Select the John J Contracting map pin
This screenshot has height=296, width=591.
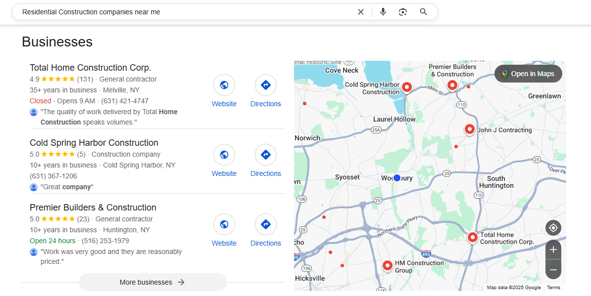[470, 129]
